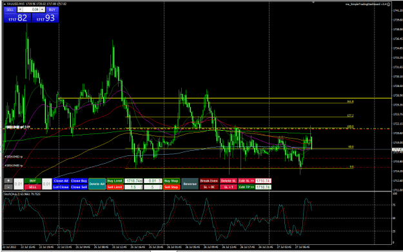Collapse one-click trading panel via title arrow

click(5, 4)
